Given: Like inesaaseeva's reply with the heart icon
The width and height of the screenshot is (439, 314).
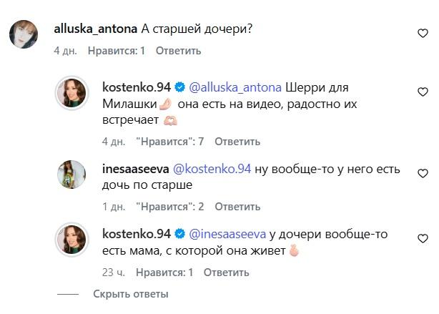Looking at the screenshot, I should coord(423,172).
